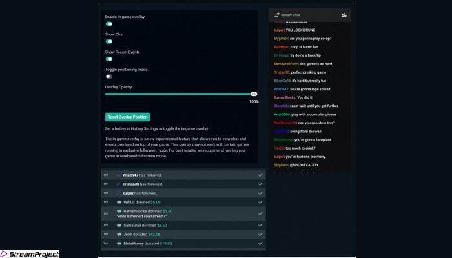Click the "swing from the wall!" message
The width and height of the screenshot is (452, 258).
pos(306,132)
